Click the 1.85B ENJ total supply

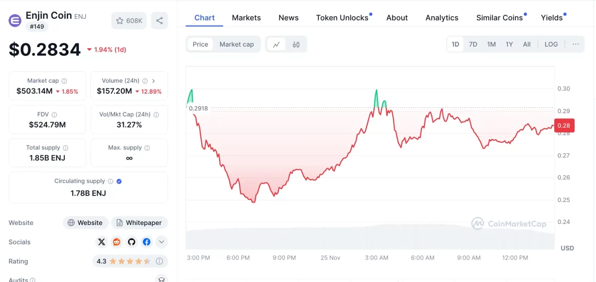(48, 158)
